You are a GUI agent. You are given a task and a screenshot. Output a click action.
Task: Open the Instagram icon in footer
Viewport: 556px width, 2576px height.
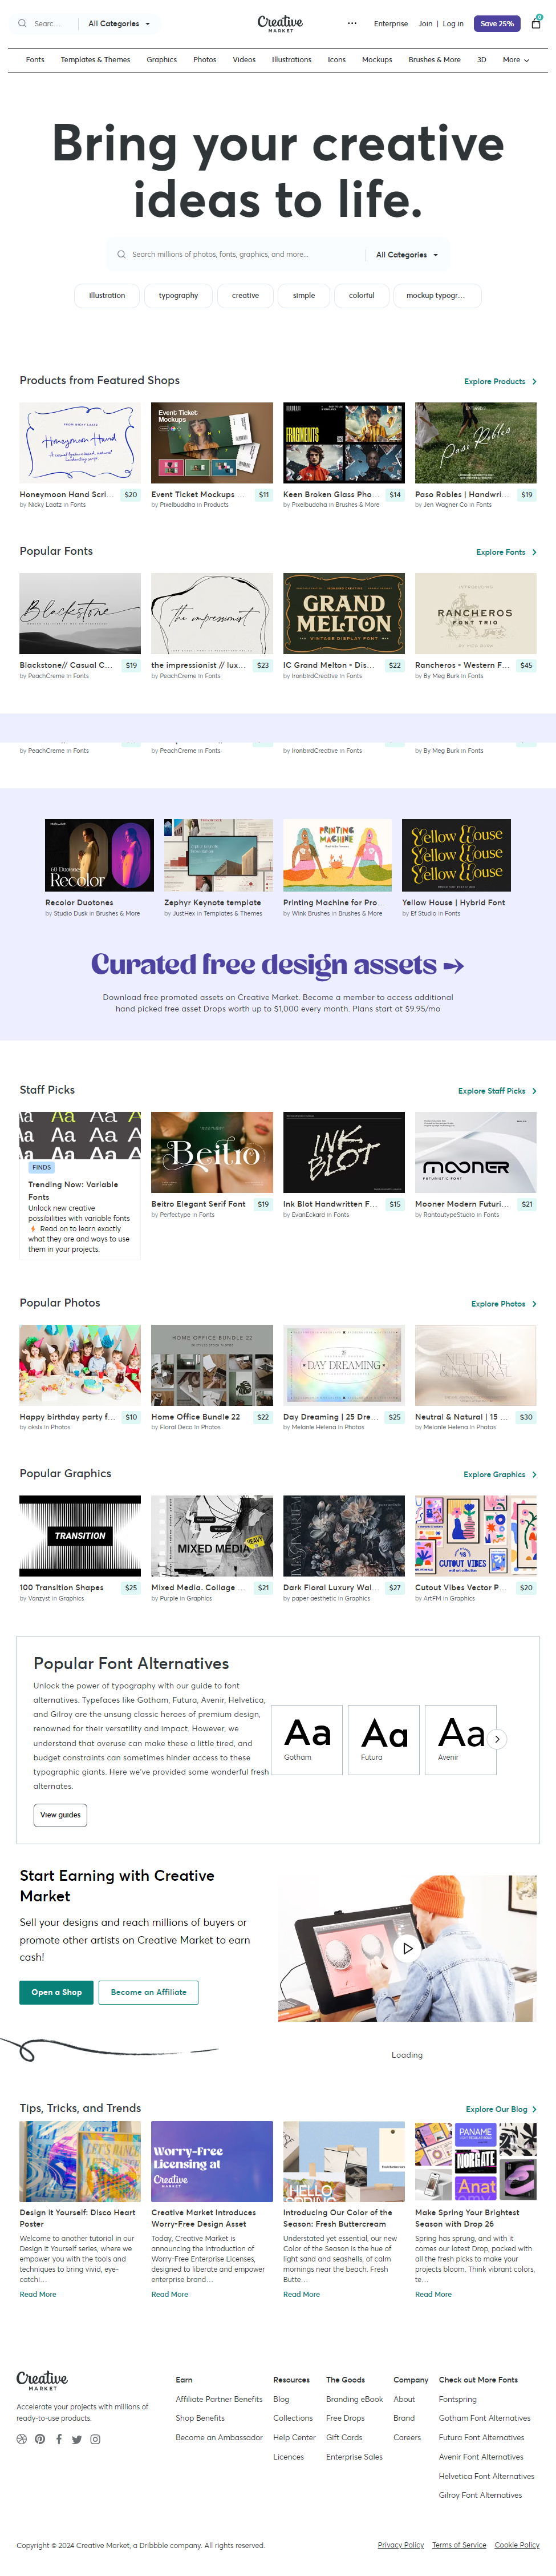(x=96, y=2438)
